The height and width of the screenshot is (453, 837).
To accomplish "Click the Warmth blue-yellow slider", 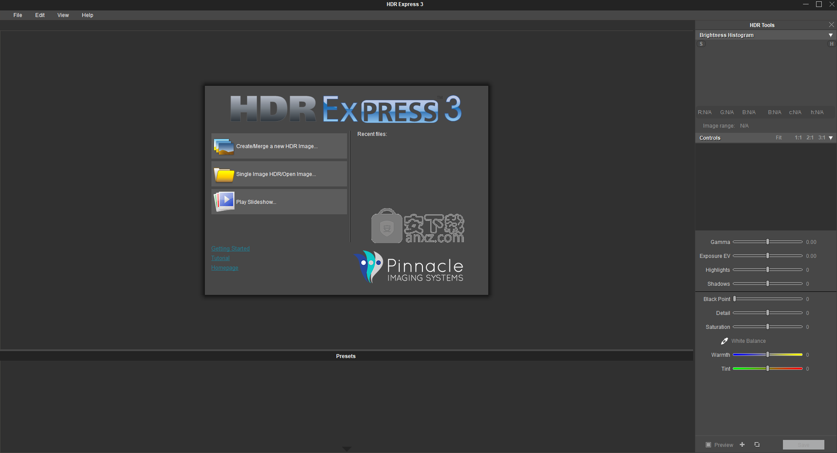I will coord(768,355).
